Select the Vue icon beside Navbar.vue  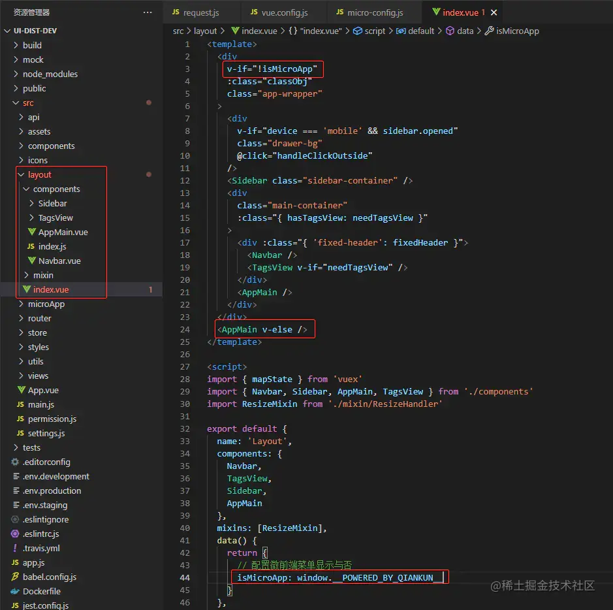click(x=31, y=261)
